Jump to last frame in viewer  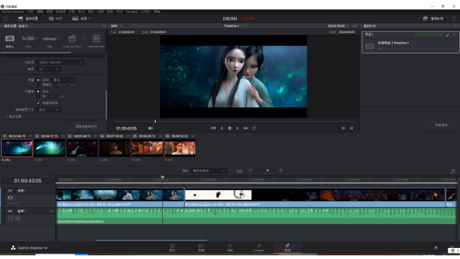click(246, 128)
